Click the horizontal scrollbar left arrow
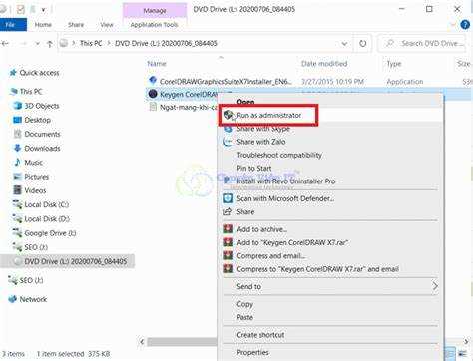The width and height of the screenshot is (473, 361). click(142, 341)
